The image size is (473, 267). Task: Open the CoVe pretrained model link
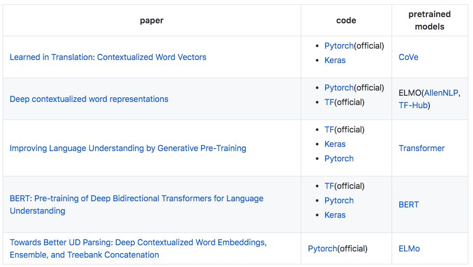tap(408, 57)
